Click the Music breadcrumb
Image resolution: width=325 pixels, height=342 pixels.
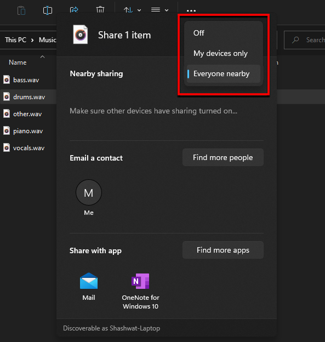pyautogui.click(x=47, y=40)
